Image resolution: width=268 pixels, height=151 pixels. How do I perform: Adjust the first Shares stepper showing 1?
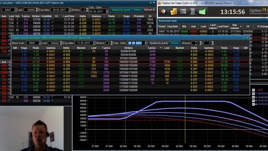point(201,43)
